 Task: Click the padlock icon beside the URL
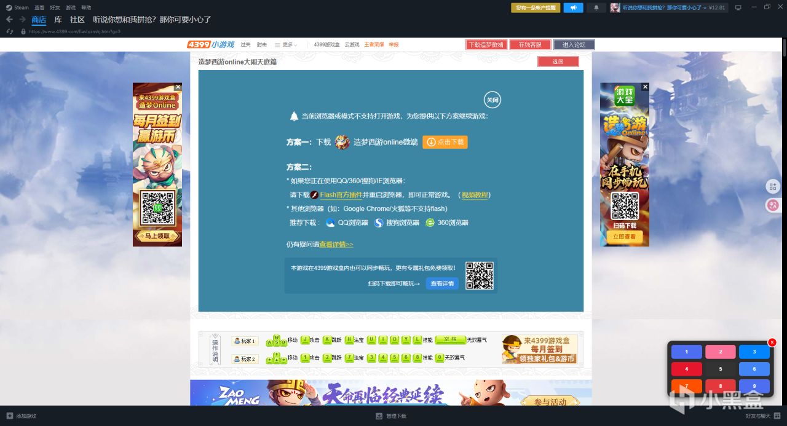23,31
